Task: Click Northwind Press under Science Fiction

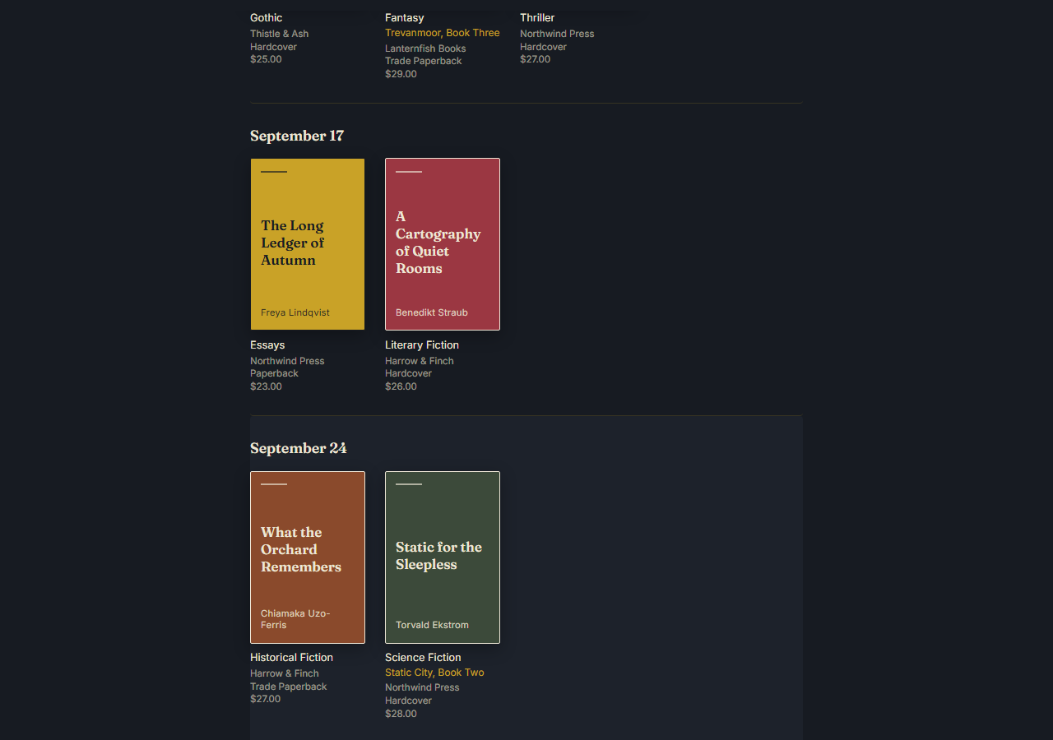Action: coord(422,687)
